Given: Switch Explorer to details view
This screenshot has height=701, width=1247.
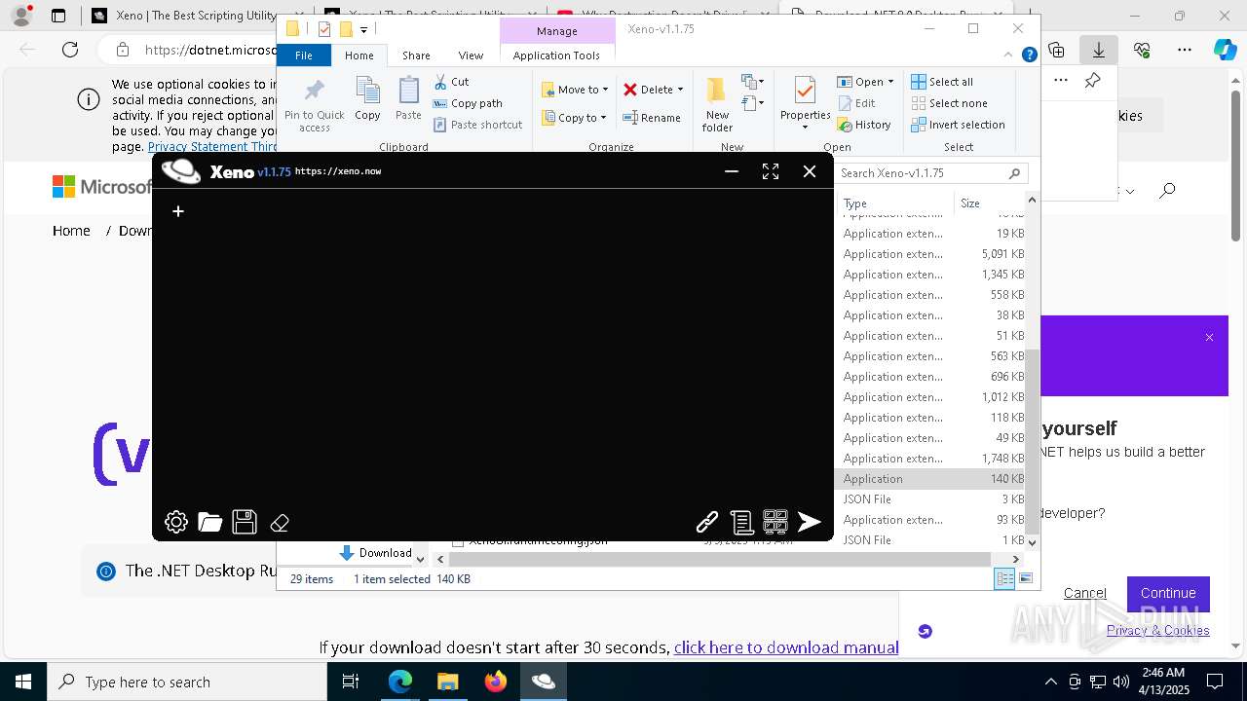Looking at the screenshot, I should pos(1004,578).
